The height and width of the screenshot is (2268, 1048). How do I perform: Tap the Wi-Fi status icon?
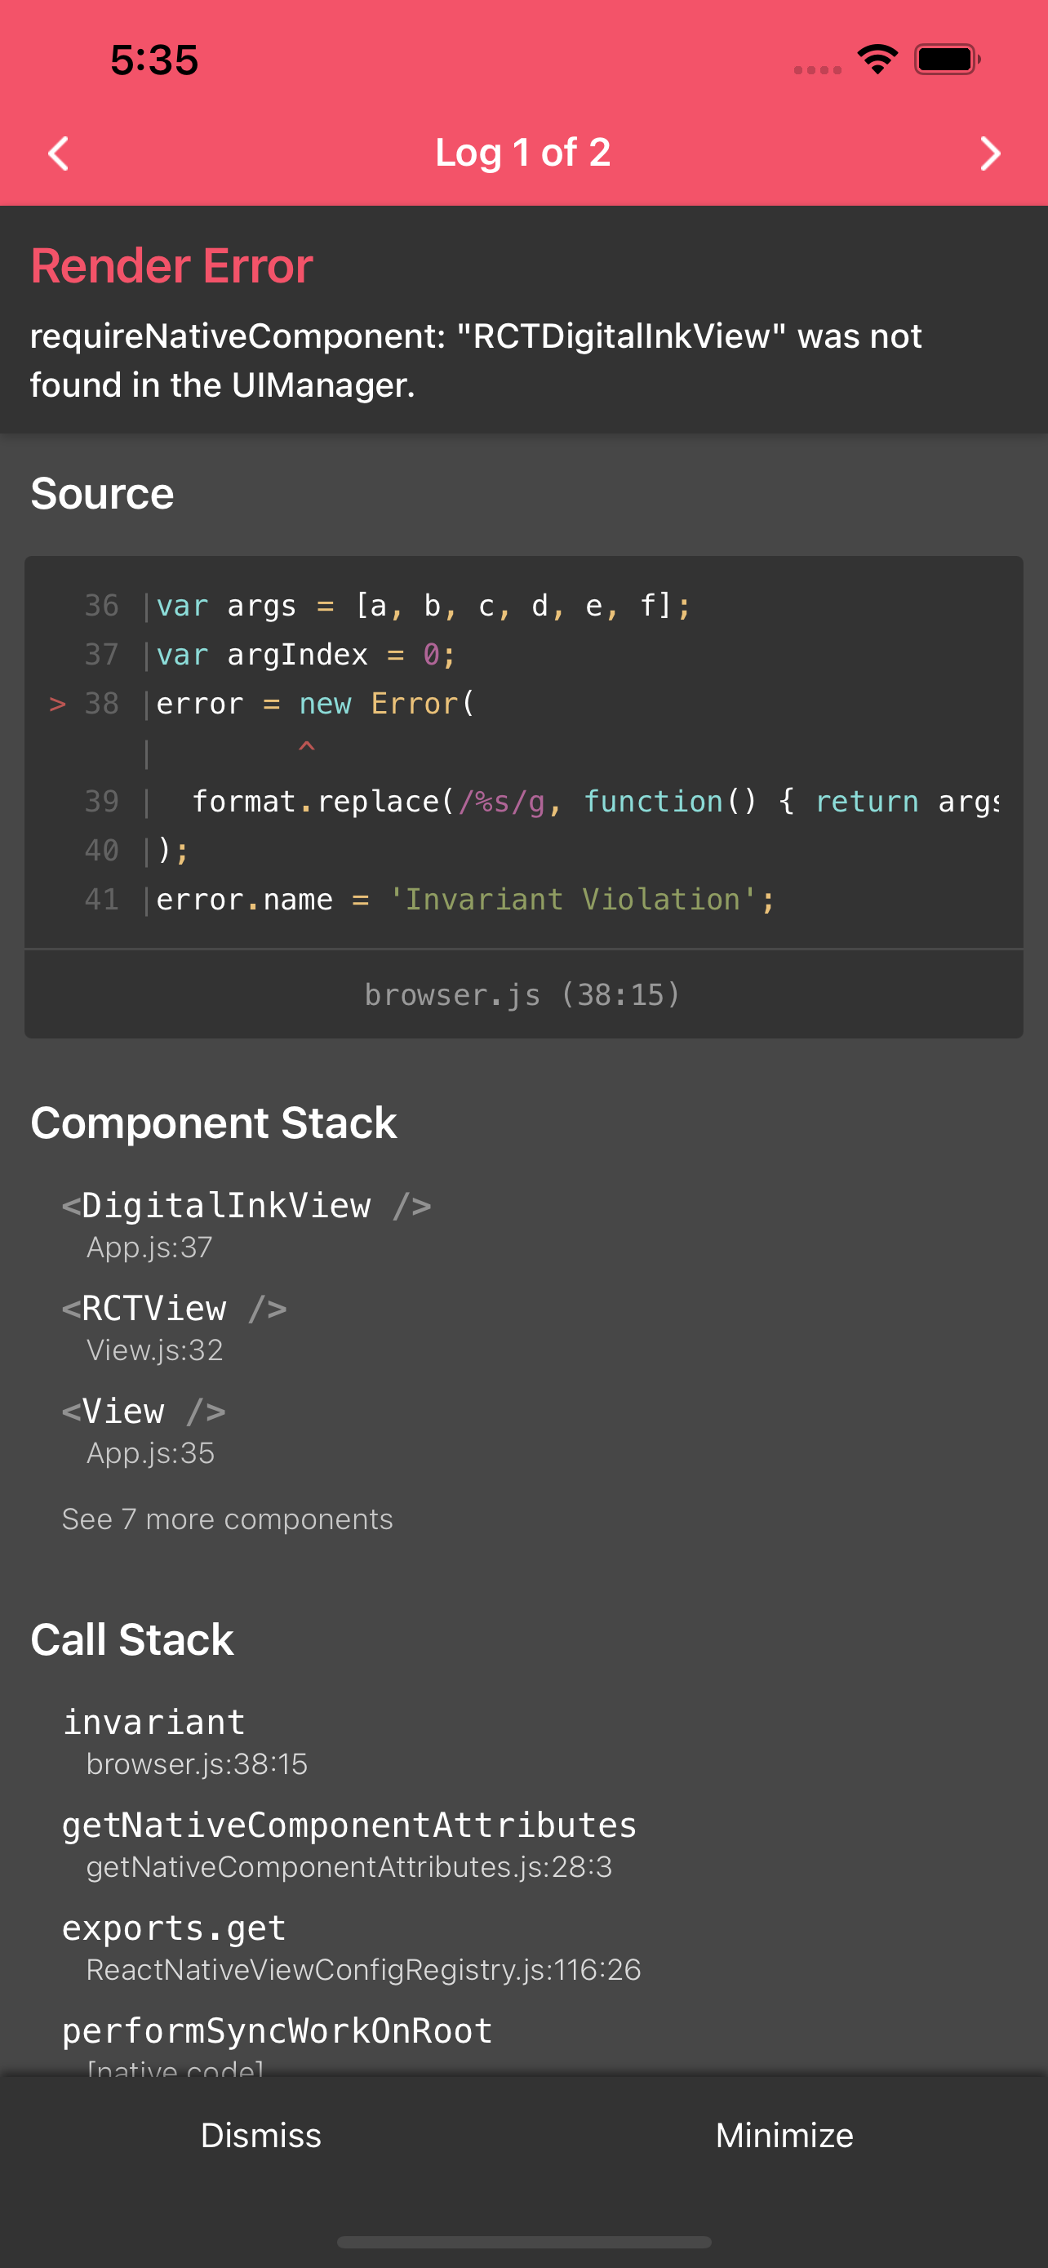coord(877,59)
